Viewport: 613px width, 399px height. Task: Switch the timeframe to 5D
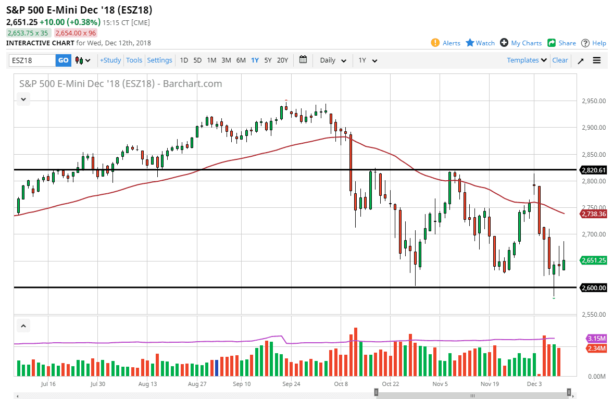(x=197, y=60)
